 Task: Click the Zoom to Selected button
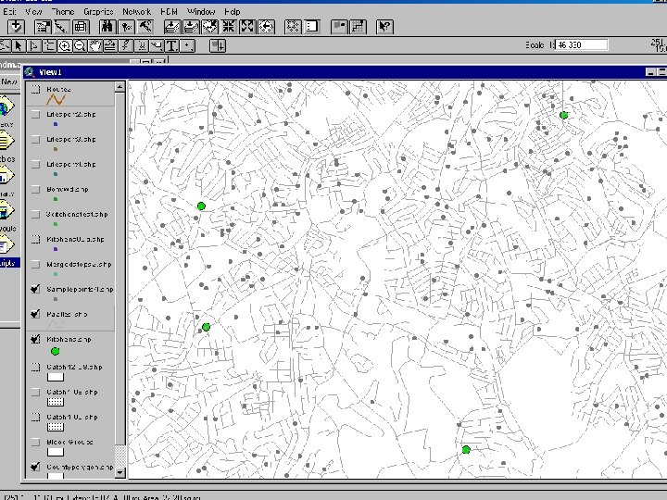[x=209, y=27]
